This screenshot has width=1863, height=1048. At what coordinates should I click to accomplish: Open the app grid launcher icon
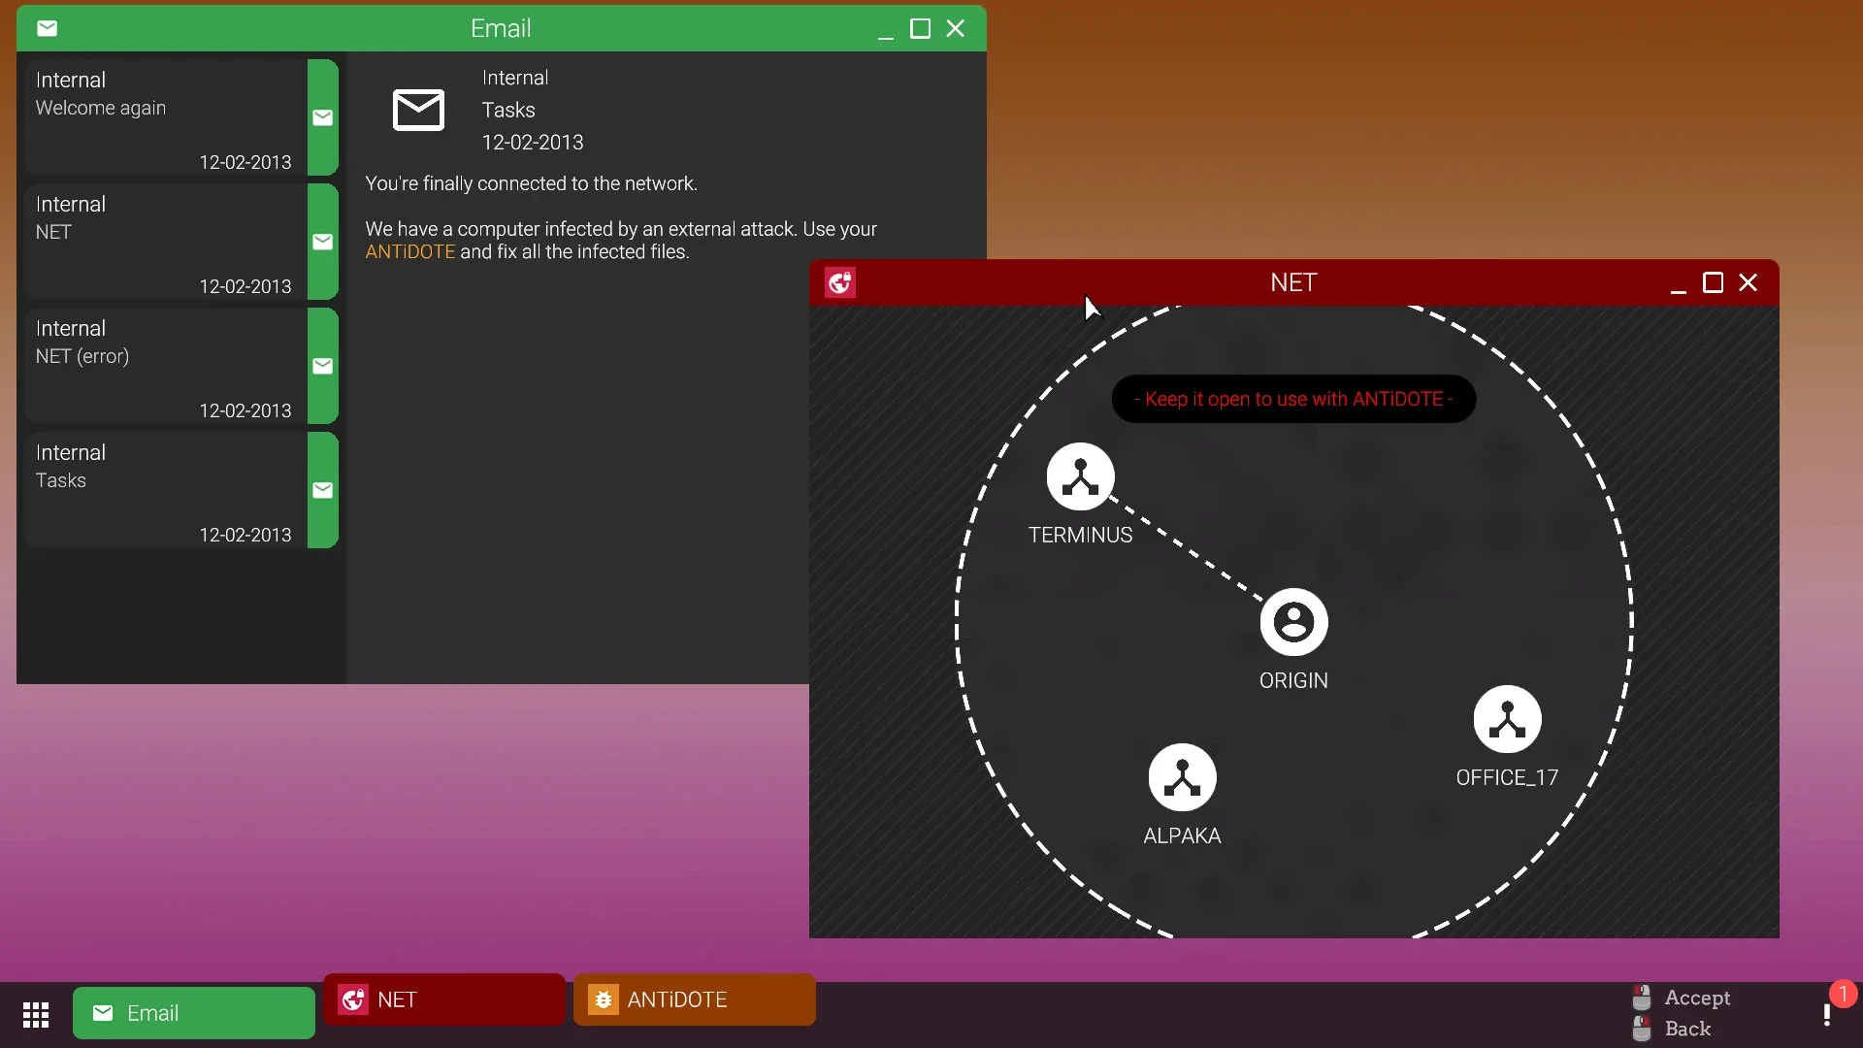pos(36,1014)
